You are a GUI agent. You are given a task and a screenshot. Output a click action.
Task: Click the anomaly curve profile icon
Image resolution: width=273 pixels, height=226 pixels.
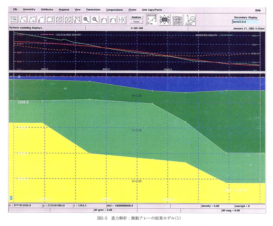113,19
